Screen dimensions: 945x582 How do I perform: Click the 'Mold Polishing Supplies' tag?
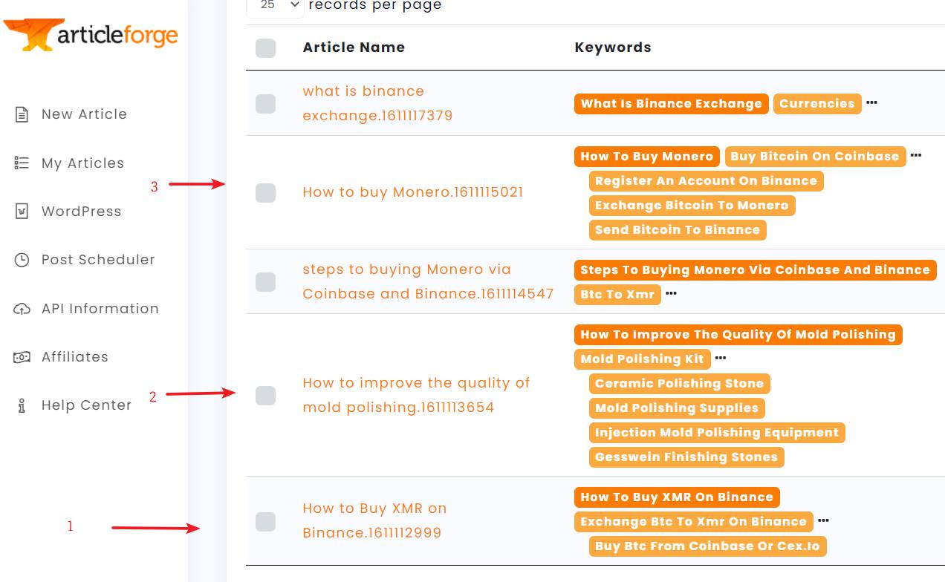(677, 408)
